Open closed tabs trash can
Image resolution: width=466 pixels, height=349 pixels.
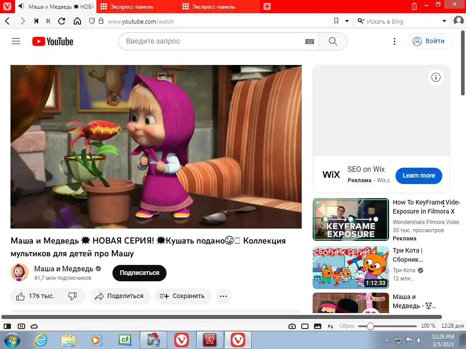pos(414,6)
